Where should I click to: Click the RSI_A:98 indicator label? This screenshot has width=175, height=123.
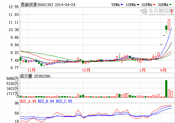[x=28, y=101]
